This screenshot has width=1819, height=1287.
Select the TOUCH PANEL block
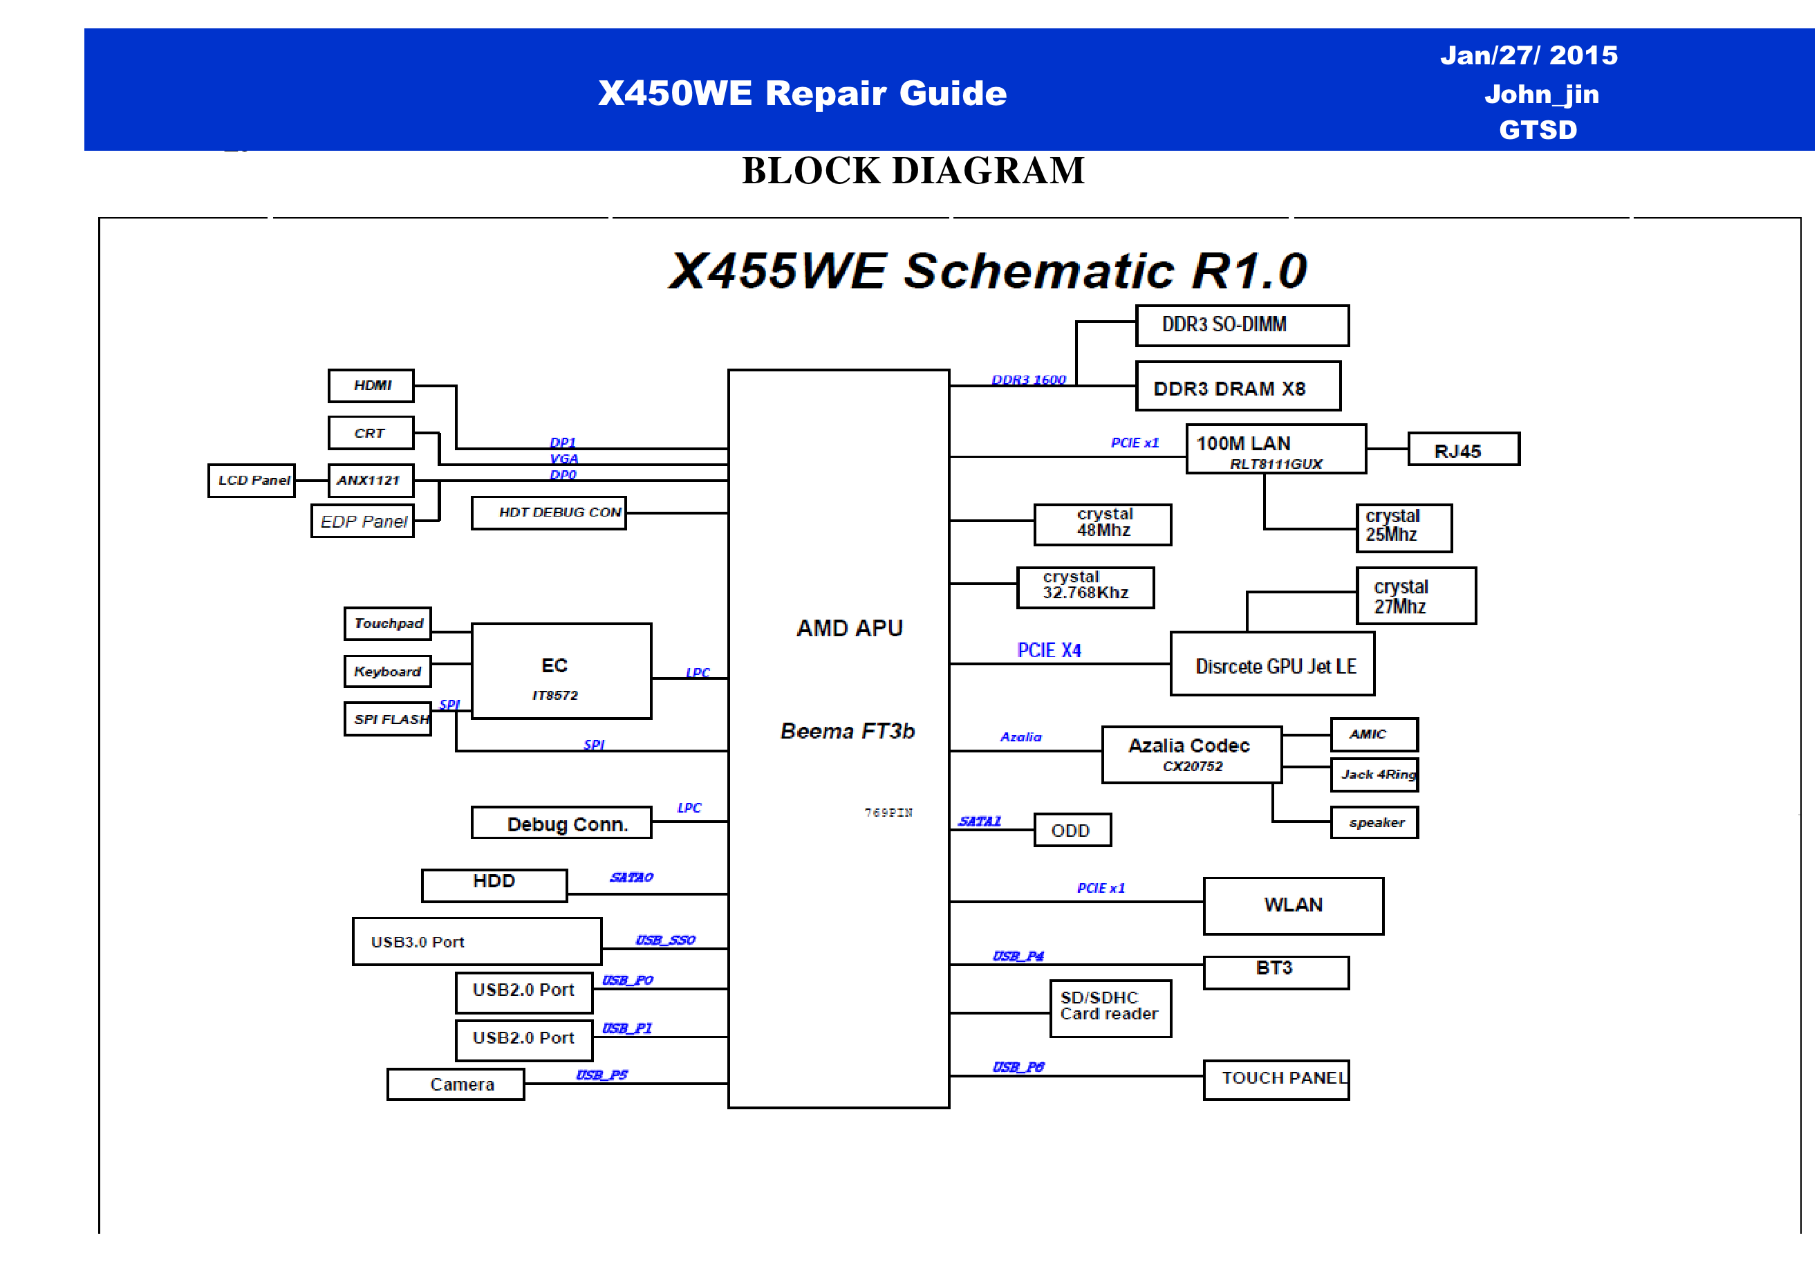(x=1276, y=1080)
